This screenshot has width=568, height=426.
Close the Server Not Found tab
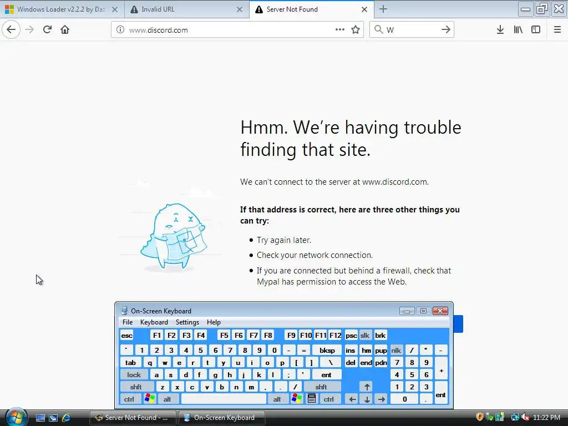pos(364,9)
